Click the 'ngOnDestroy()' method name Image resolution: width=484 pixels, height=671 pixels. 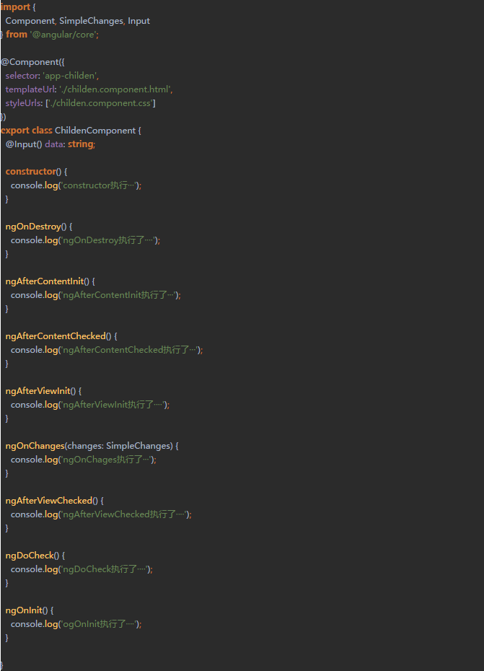click(x=36, y=227)
